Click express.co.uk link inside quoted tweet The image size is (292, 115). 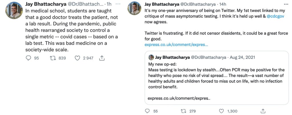pyautogui.click(x=179, y=98)
